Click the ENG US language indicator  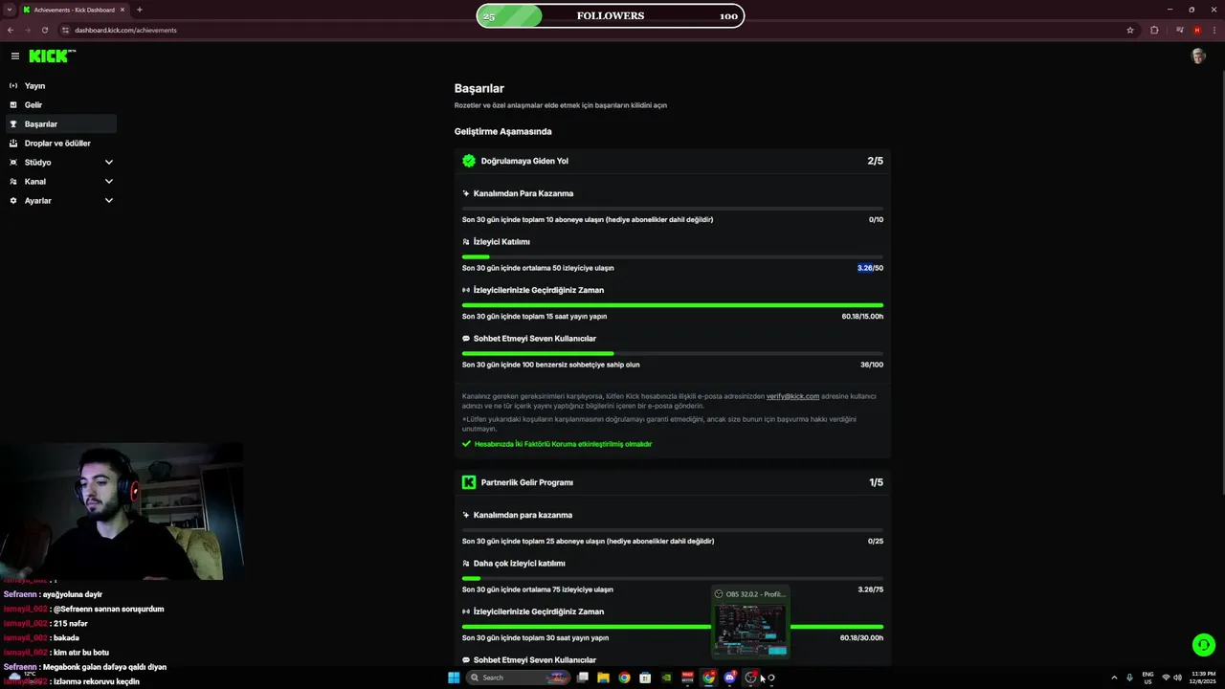click(1147, 678)
